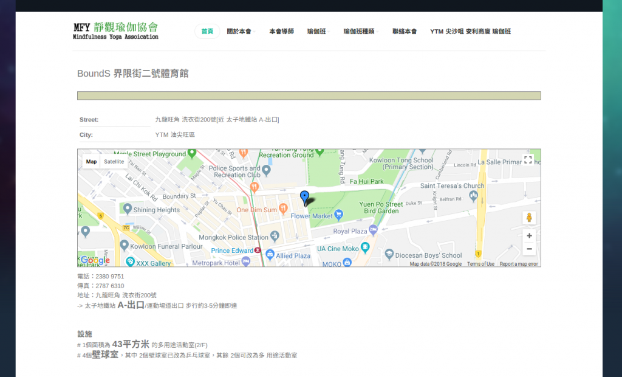Click the Google logo on the map
The image size is (622, 377).
click(95, 261)
